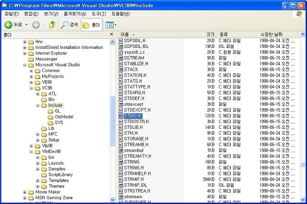Open the 보기(V) menu
307x204 pixels.
pos(51,14)
